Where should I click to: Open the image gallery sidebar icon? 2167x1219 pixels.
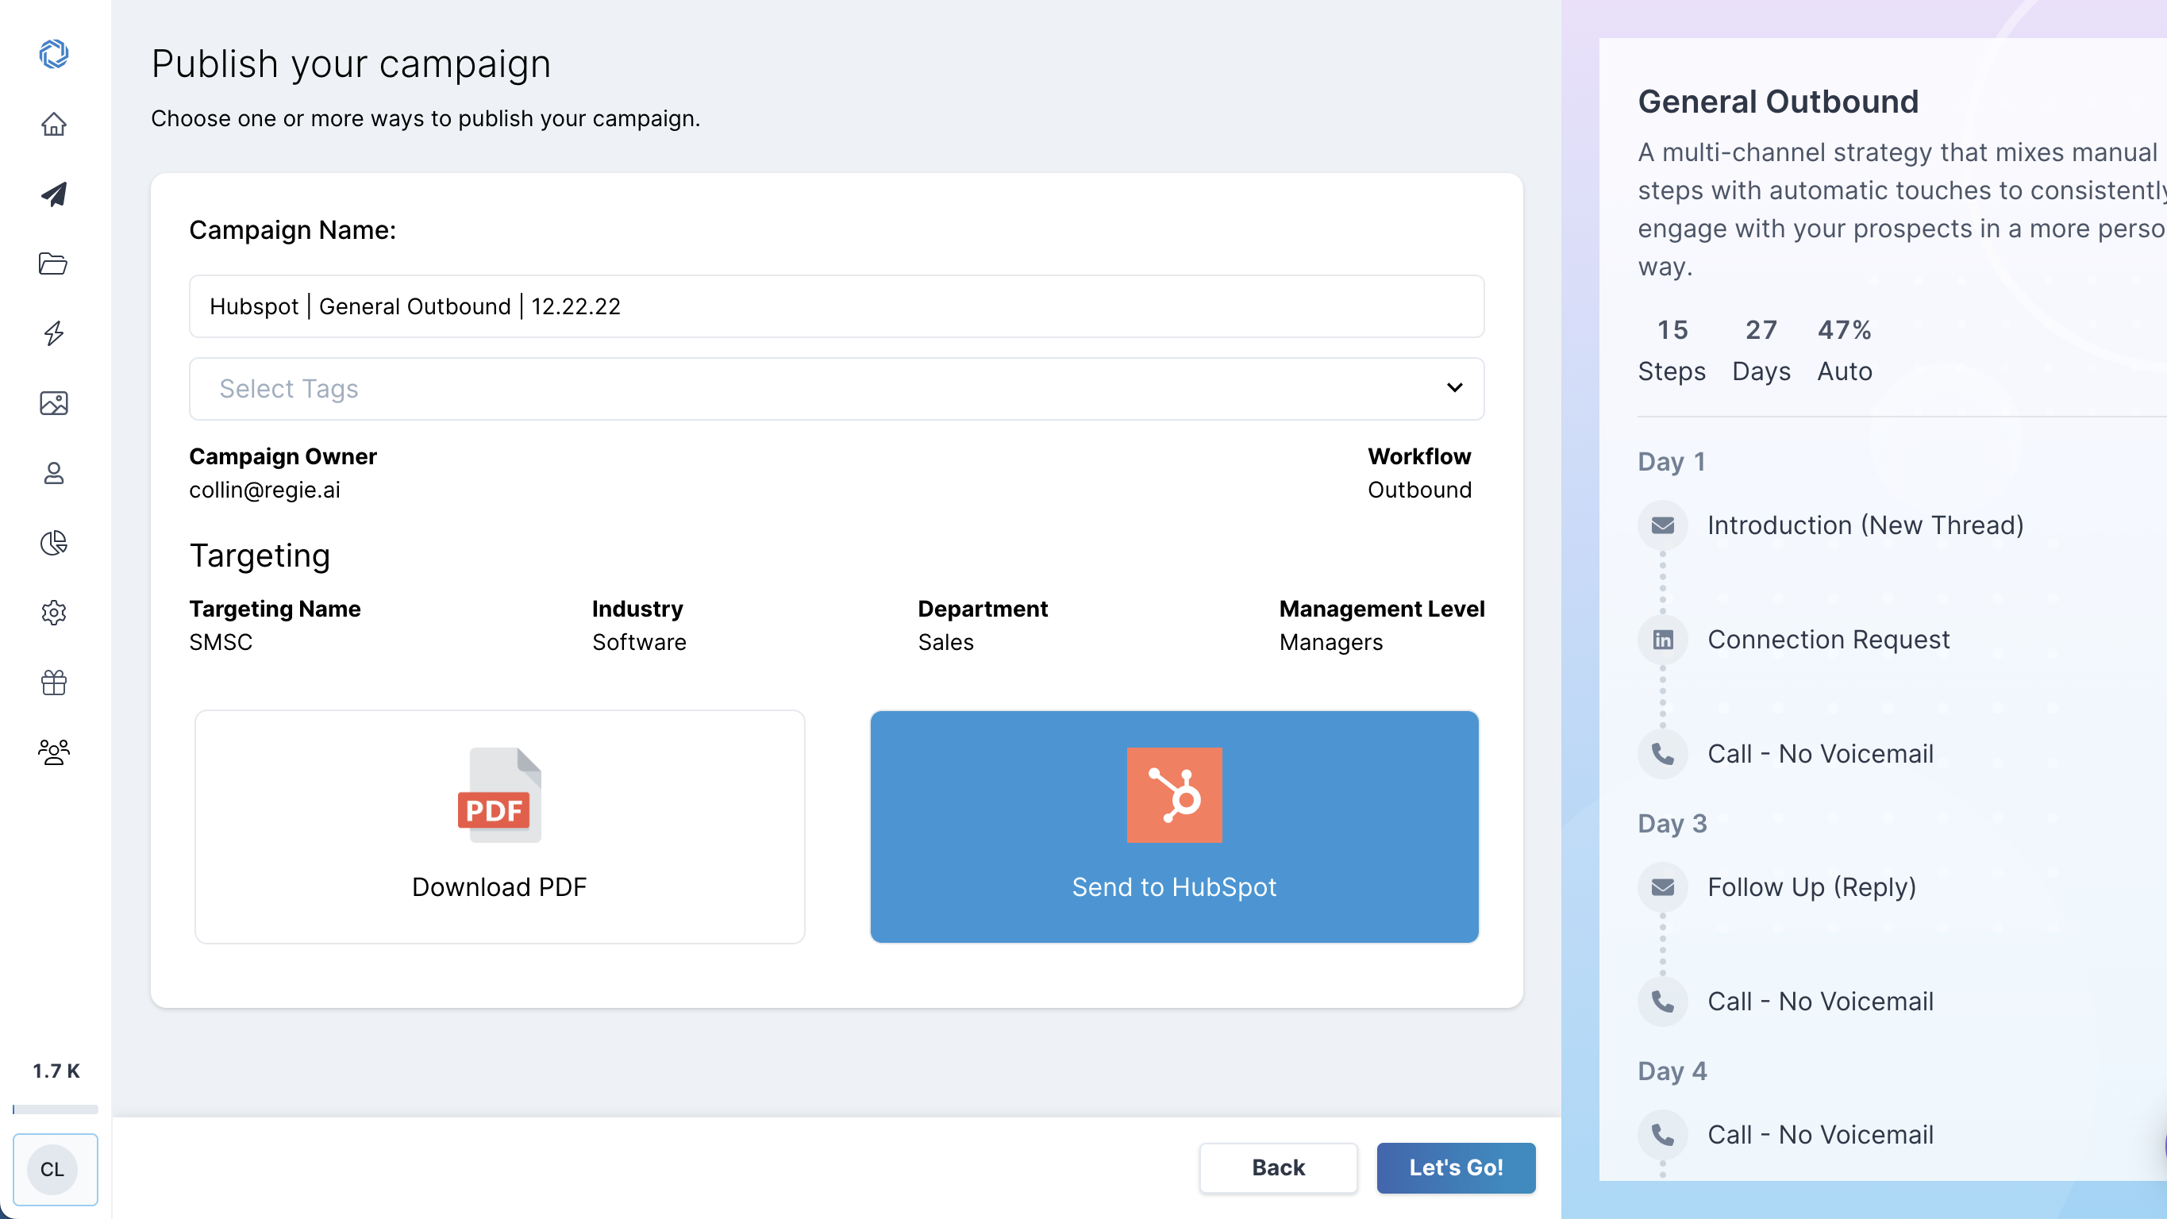[x=54, y=403]
